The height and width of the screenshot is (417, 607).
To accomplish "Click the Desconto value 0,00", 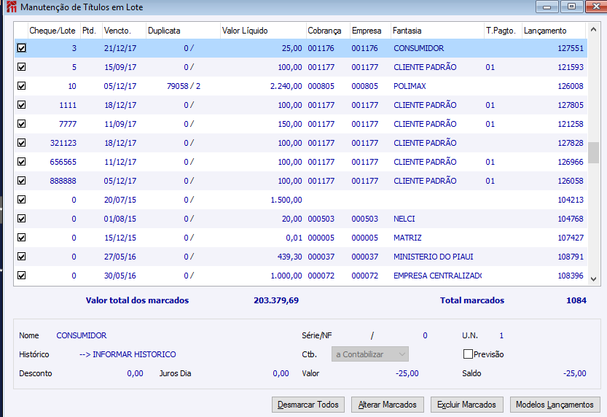I will [x=135, y=373].
